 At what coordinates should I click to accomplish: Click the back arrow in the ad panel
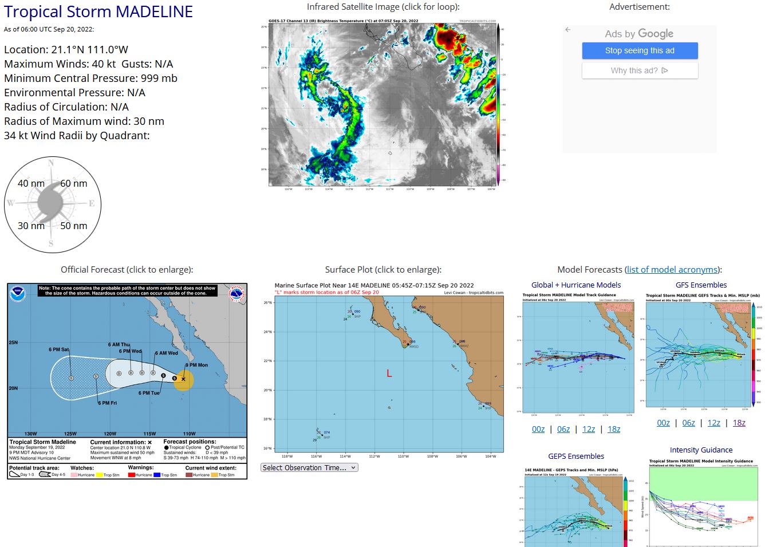[567, 30]
